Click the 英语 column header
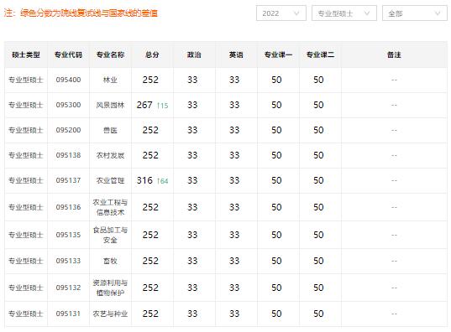The height and width of the screenshot is (332, 451). 236,54
